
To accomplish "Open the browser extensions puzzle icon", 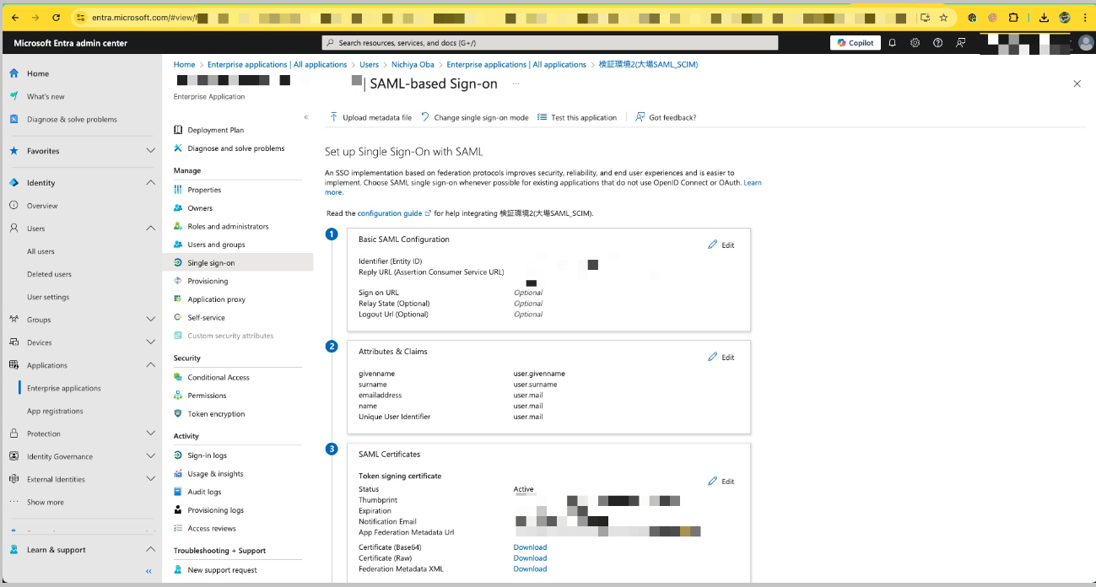I will click(x=1013, y=17).
